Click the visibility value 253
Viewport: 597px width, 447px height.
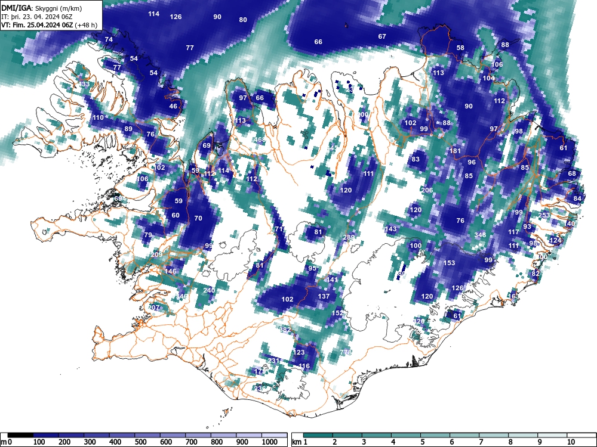point(544,215)
